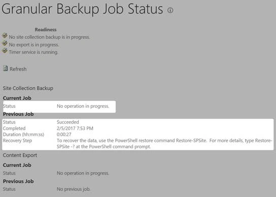
Task: Click the duration value 0:00:27
Action: pyautogui.click(x=64, y=134)
